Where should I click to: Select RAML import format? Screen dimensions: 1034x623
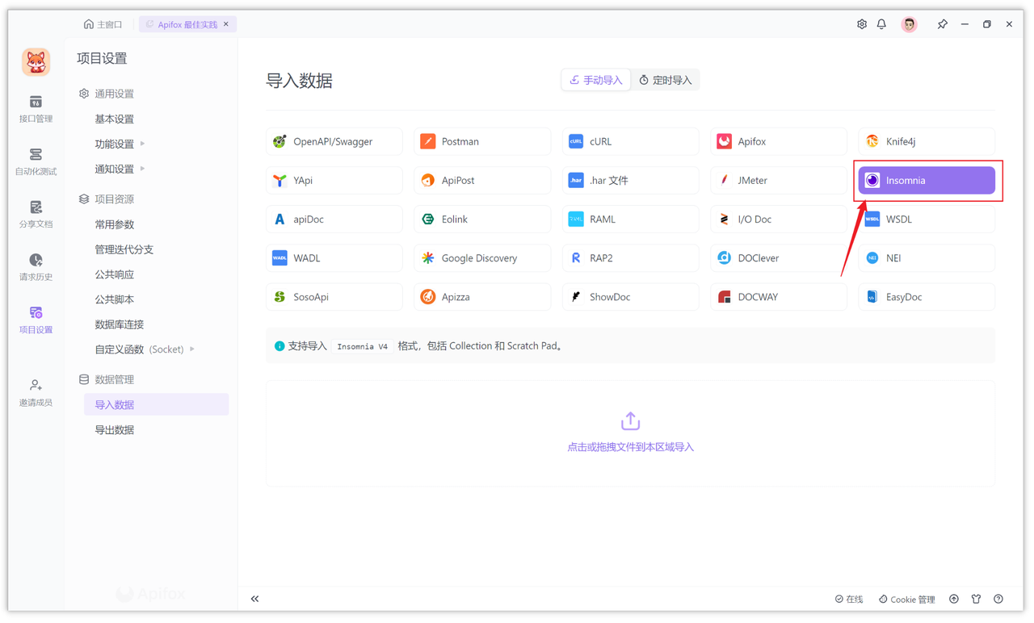(x=631, y=219)
